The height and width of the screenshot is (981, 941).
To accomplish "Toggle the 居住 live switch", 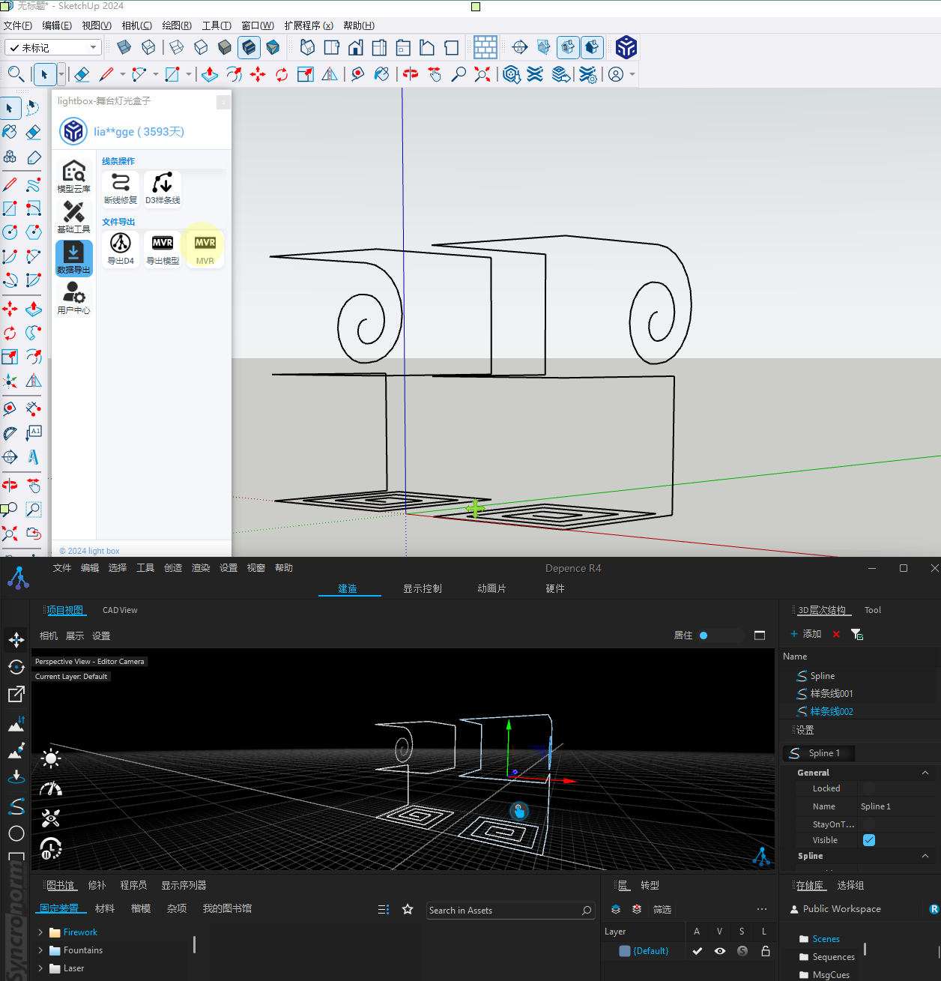I will 721,636.
